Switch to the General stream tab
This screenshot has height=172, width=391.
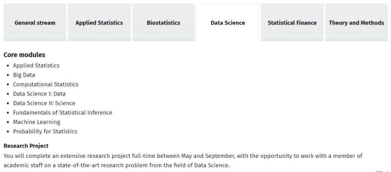[x=35, y=23]
